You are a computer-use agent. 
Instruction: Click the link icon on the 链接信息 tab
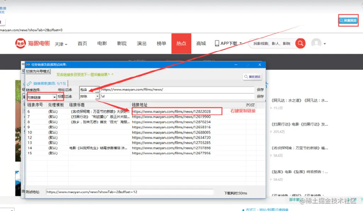coord(29,83)
